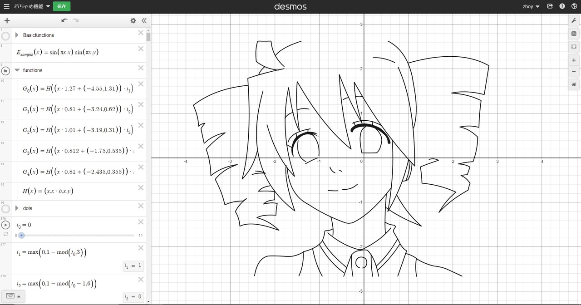Open the on-screen keyboard
This screenshot has height=305, width=581.
(9, 295)
